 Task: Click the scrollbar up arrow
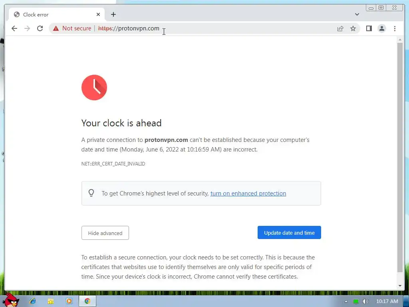pos(400,40)
